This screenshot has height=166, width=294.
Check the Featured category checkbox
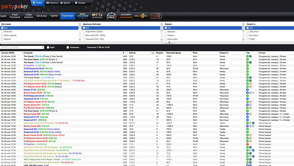click(2, 32)
